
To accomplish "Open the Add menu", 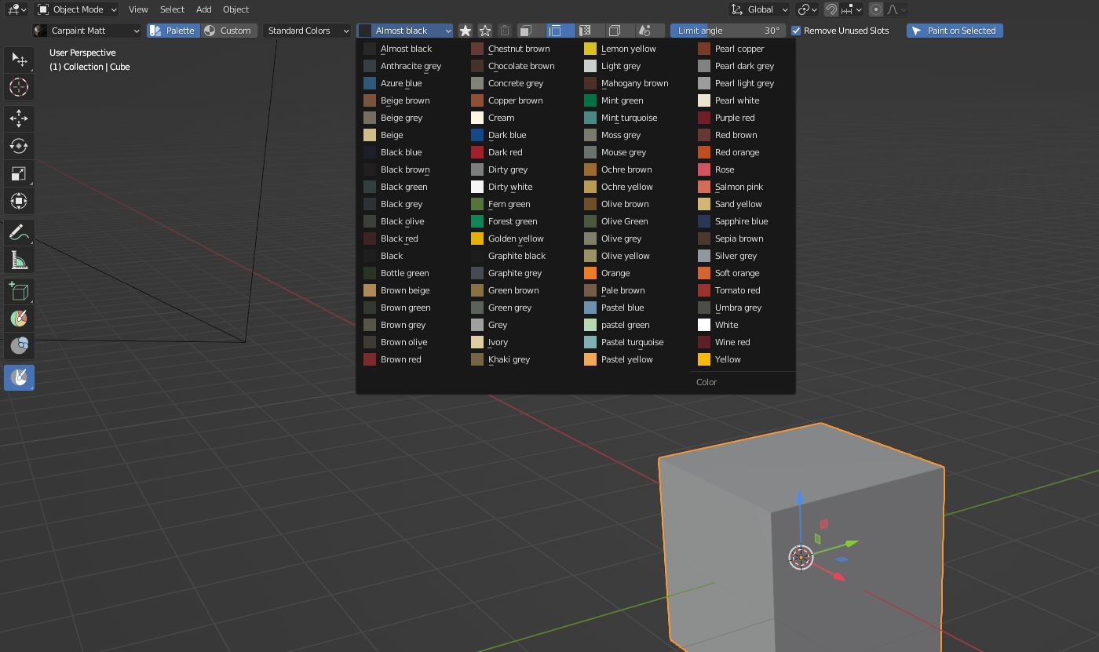I will (x=203, y=9).
